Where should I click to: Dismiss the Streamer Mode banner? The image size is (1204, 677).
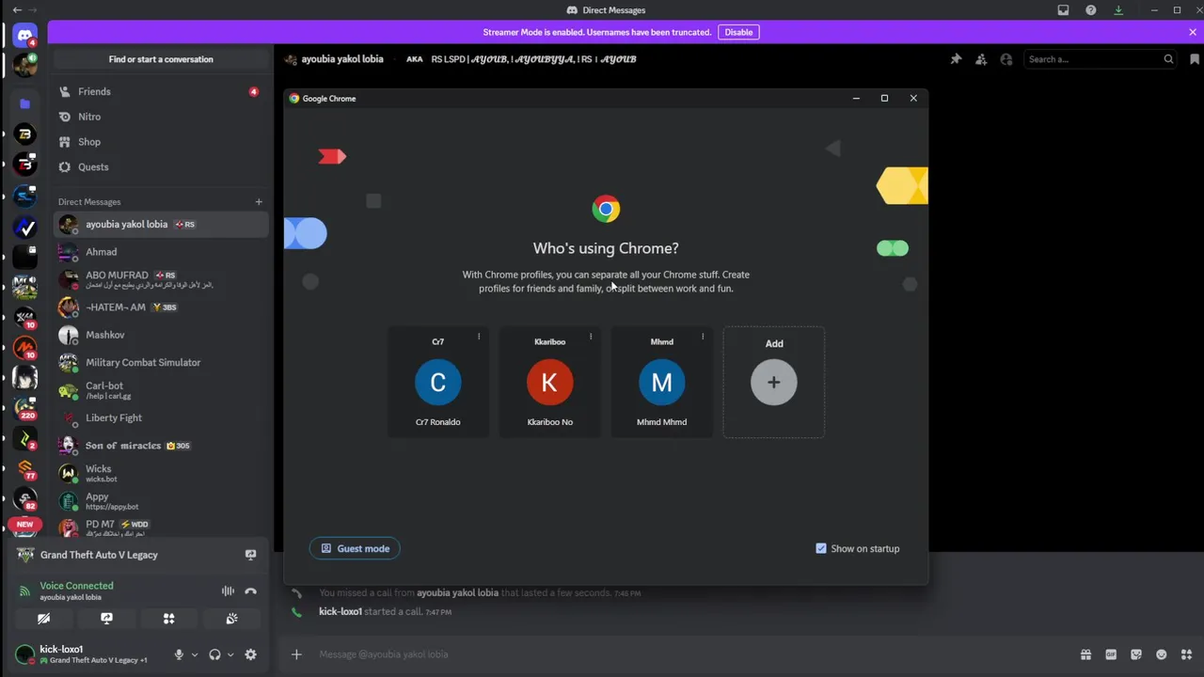click(1193, 32)
